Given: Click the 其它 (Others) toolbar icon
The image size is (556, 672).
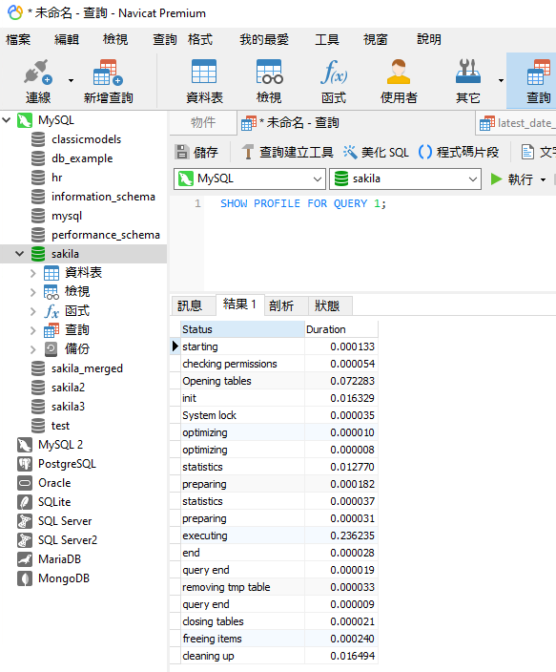Looking at the screenshot, I should 467,81.
